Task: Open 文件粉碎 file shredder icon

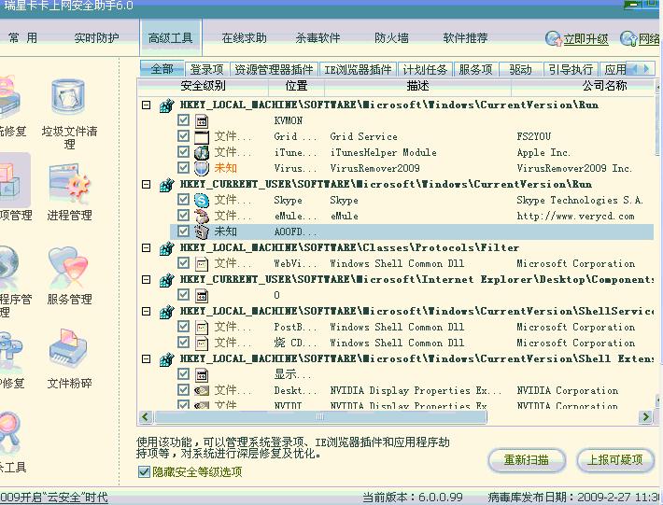Action: [x=69, y=359]
